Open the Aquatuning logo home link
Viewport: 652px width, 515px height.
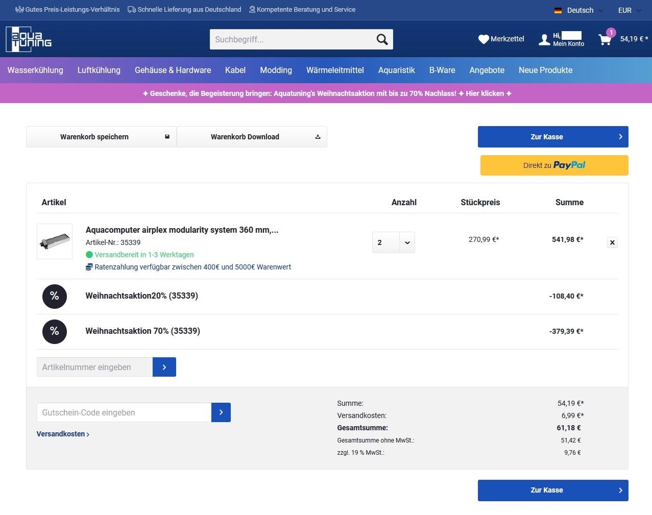click(x=29, y=39)
